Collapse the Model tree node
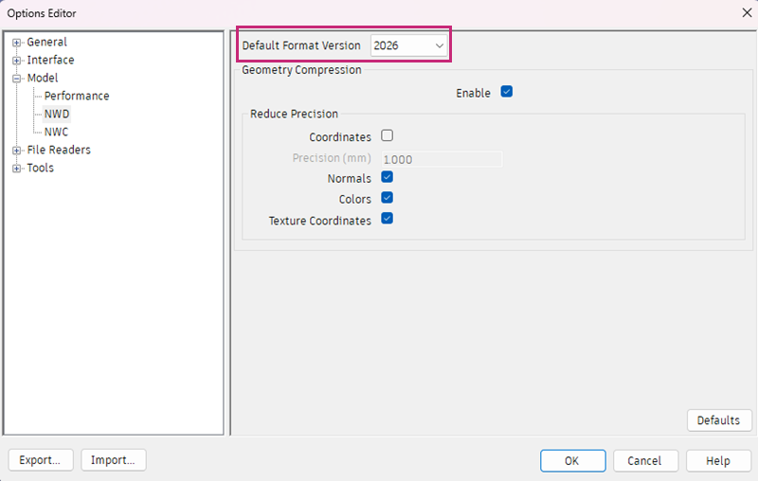Screen dimensions: 758x481 tap(16, 79)
